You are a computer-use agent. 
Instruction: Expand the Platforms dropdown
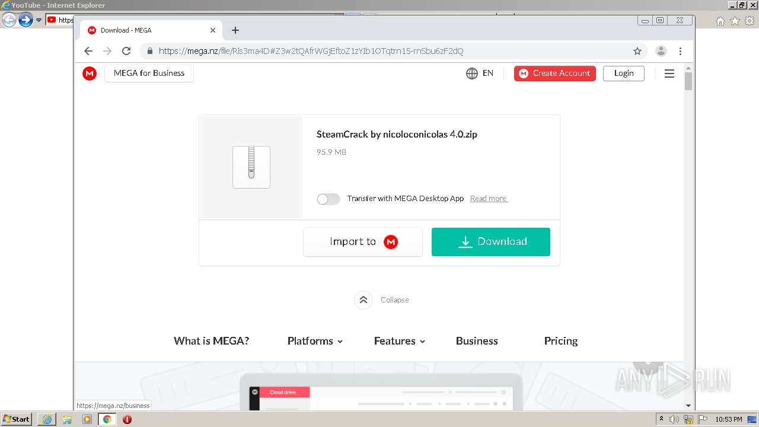coord(315,341)
